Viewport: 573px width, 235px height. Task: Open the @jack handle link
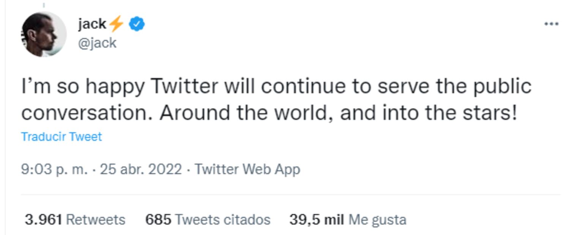[x=97, y=43]
